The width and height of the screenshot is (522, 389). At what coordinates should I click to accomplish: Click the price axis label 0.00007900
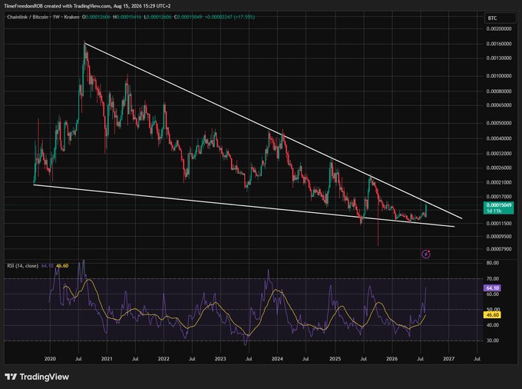click(499, 249)
